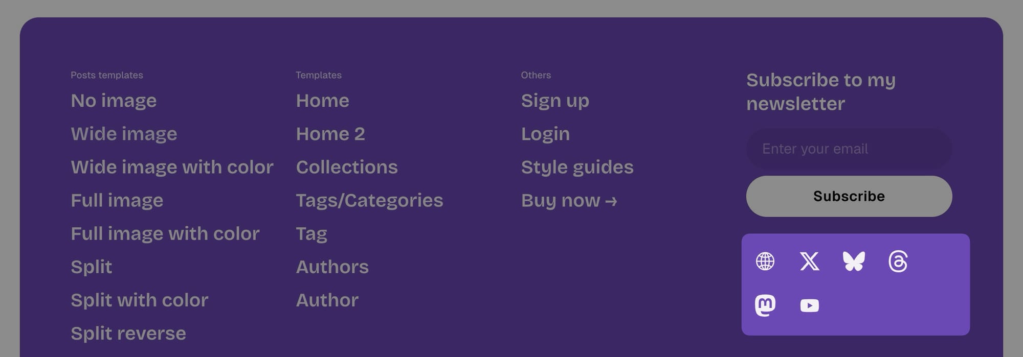The height and width of the screenshot is (357, 1023).
Task: Open the Login link
Action: tap(545, 134)
